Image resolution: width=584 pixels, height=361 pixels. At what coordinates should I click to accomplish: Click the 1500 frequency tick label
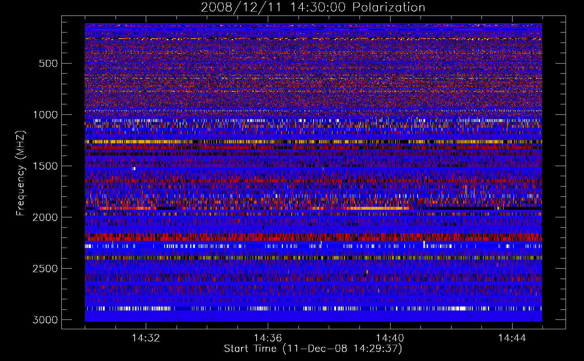coord(45,166)
